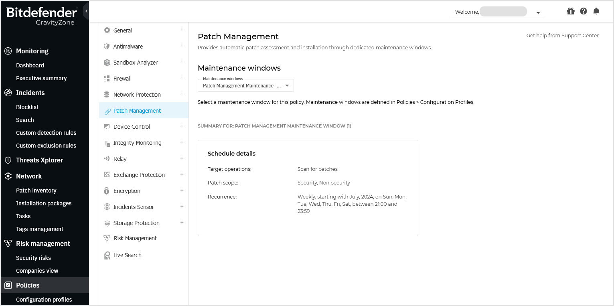The width and height of the screenshot is (614, 306).
Task: Open Security risks under Risk management
Action: click(x=33, y=258)
